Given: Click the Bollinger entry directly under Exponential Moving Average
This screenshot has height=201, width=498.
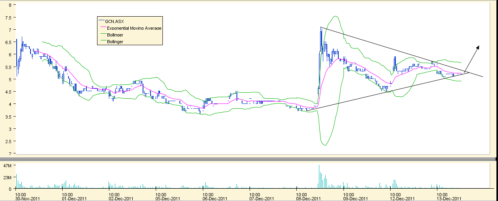Looking at the screenshot, I should [x=112, y=35].
